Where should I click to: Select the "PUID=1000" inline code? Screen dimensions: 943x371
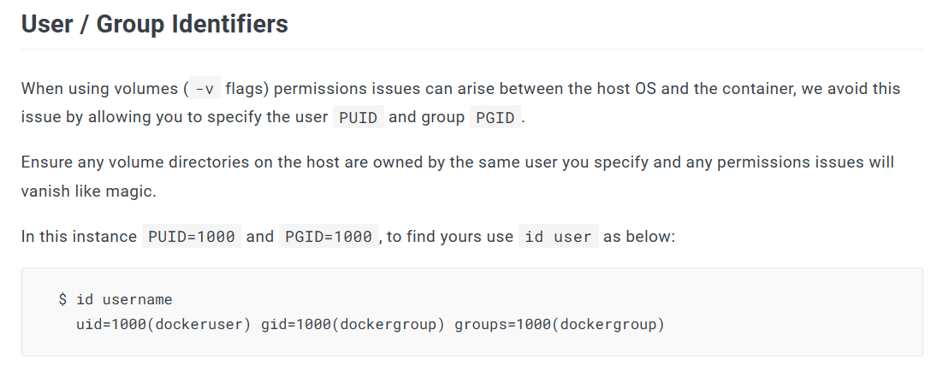pos(192,237)
